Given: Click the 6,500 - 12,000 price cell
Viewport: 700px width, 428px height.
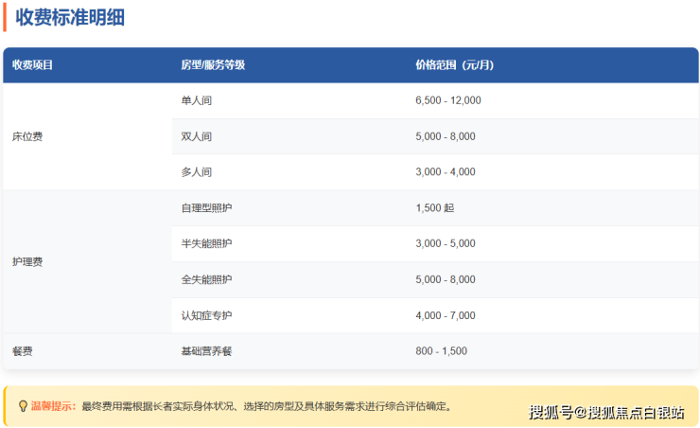Looking at the screenshot, I should (448, 100).
